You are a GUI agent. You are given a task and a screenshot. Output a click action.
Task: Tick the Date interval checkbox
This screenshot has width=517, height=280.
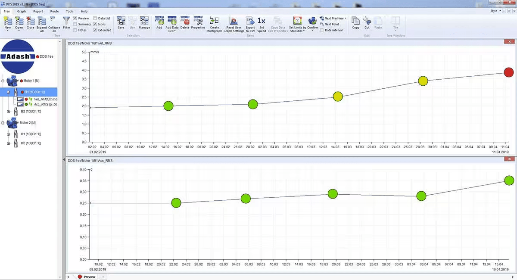(x=322, y=30)
